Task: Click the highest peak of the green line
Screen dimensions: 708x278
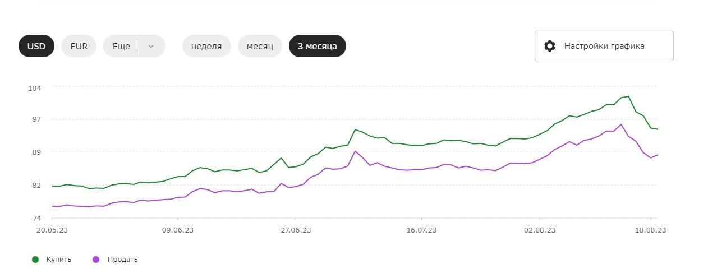Action: coord(628,96)
